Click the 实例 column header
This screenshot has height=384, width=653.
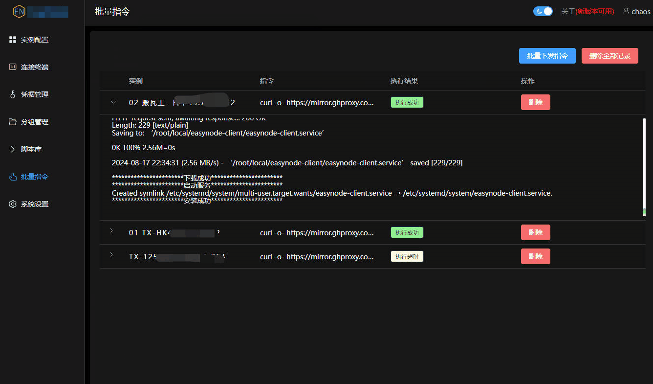[x=136, y=81]
